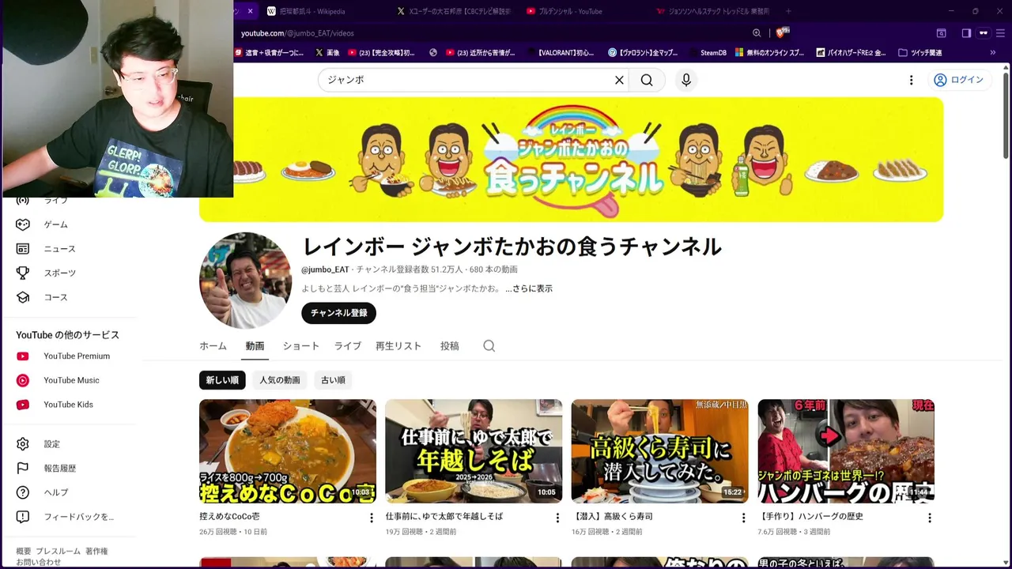Start voice search with microphone icon
Screen dimensions: 1012x569
click(686, 80)
